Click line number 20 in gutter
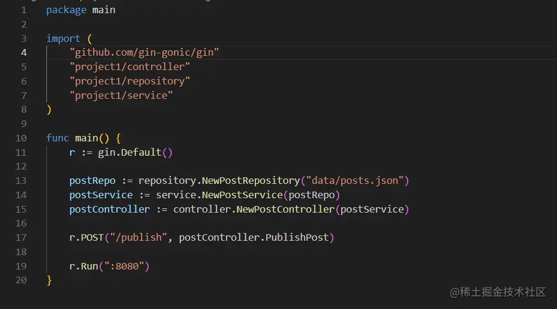This screenshot has height=309, width=557. tap(21, 280)
